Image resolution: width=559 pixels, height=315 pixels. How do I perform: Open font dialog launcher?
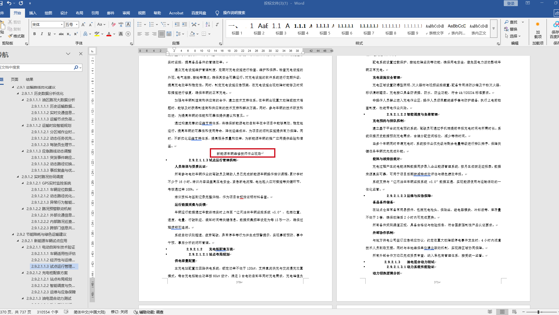[131, 44]
